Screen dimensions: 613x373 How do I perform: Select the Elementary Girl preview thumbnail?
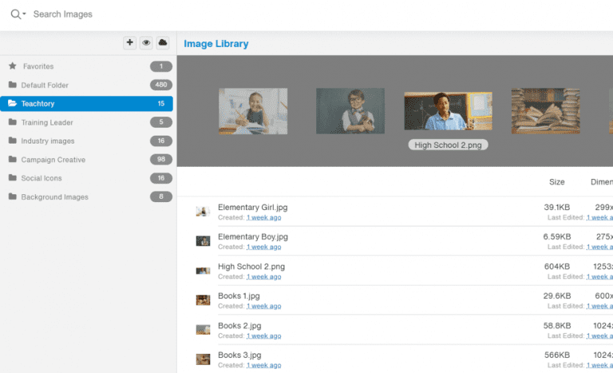[253, 111]
